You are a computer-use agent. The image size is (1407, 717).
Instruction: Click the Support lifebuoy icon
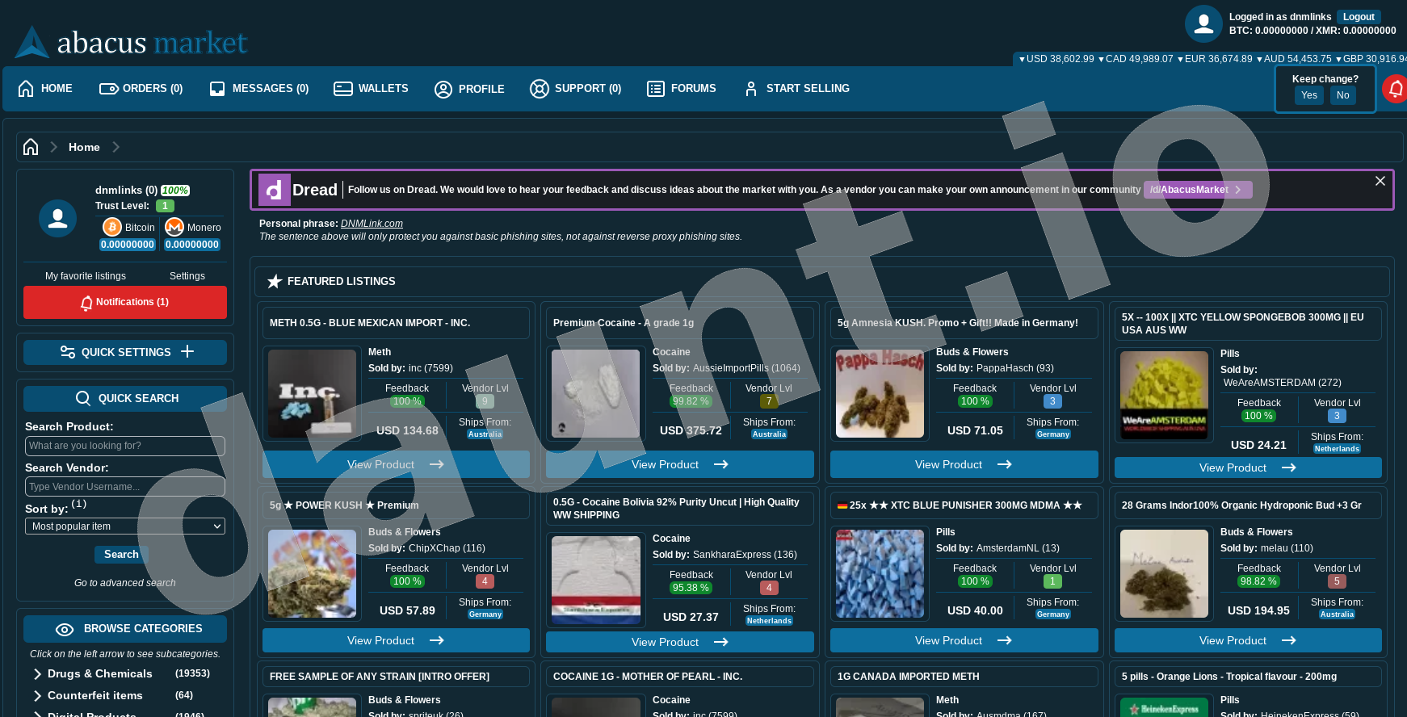[x=540, y=89]
